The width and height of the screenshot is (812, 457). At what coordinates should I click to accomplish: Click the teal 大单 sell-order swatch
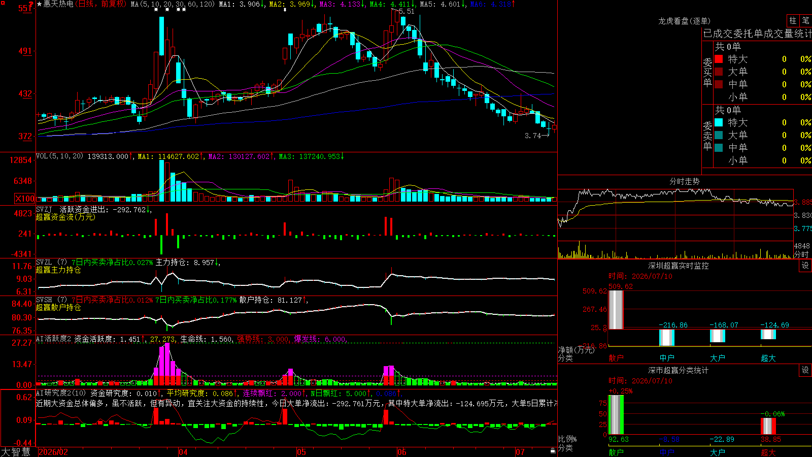(x=719, y=135)
